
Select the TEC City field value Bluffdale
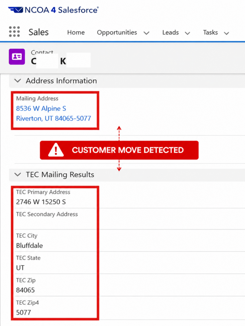pos(29,245)
